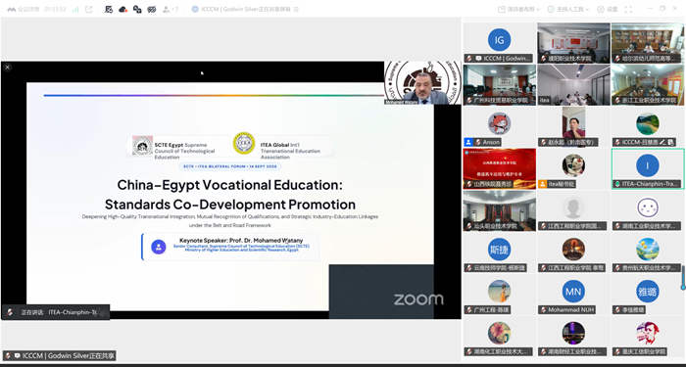Close the shared screen view with X
Image resolution: width=686 pixels, height=367 pixels.
[7, 68]
